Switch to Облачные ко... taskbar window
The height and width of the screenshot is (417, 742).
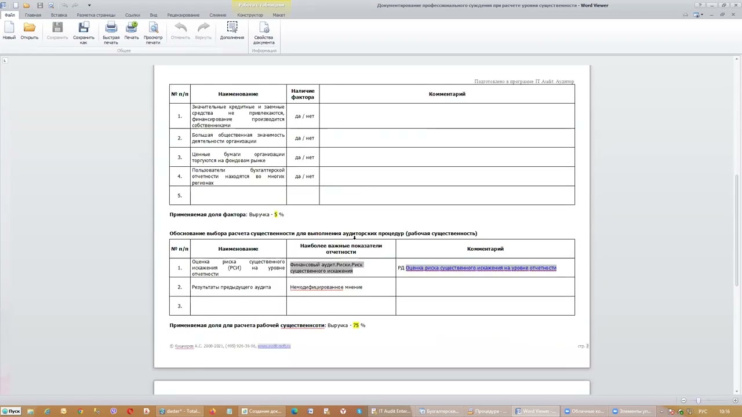[x=584, y=411]
